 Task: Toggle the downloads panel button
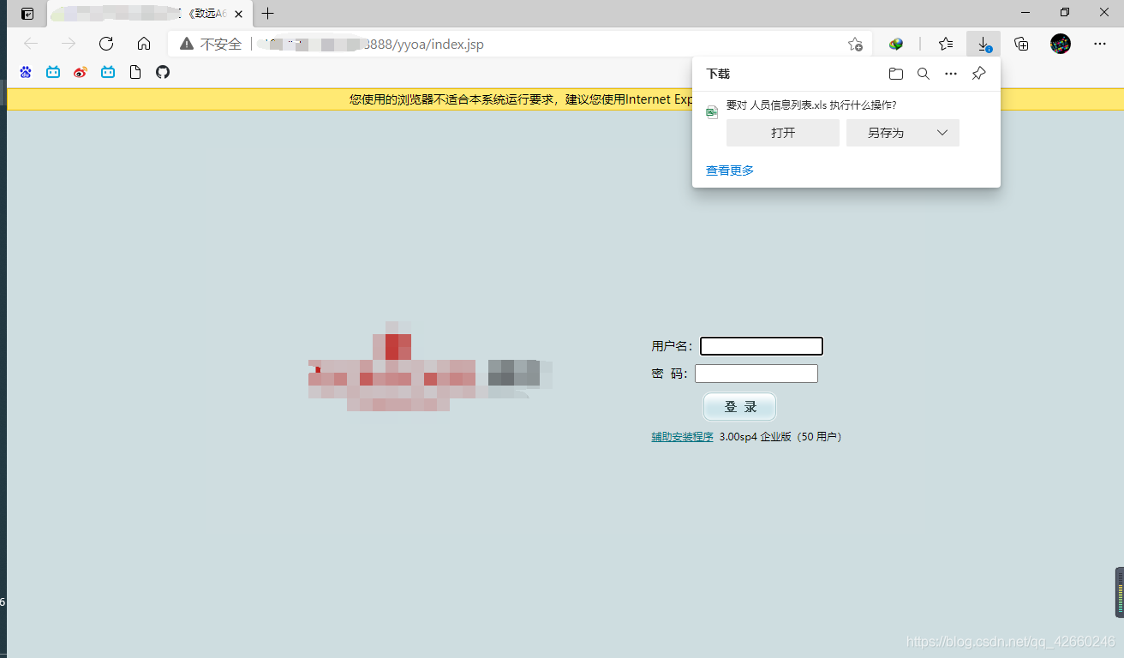983,44
